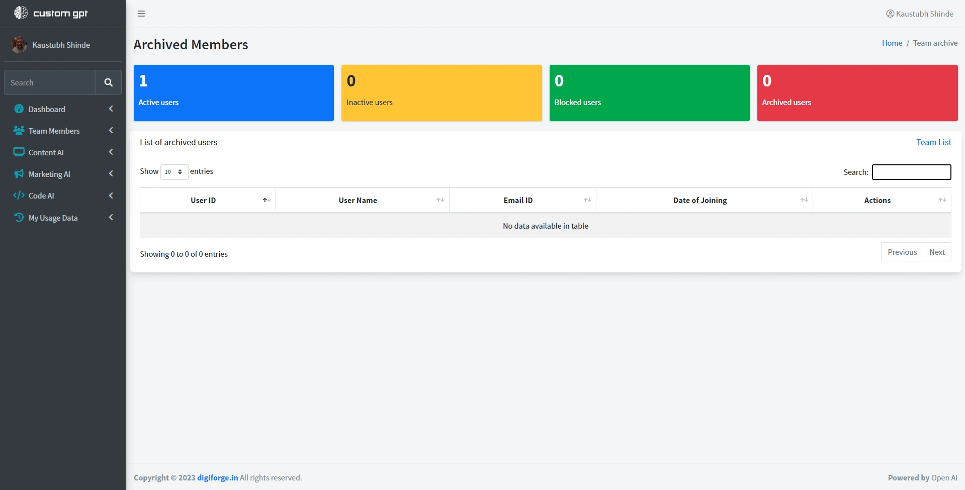Expand the Dashboard menu chevron
The width and height of the screenshot is (965, 490).
click(x=111, y=109)
